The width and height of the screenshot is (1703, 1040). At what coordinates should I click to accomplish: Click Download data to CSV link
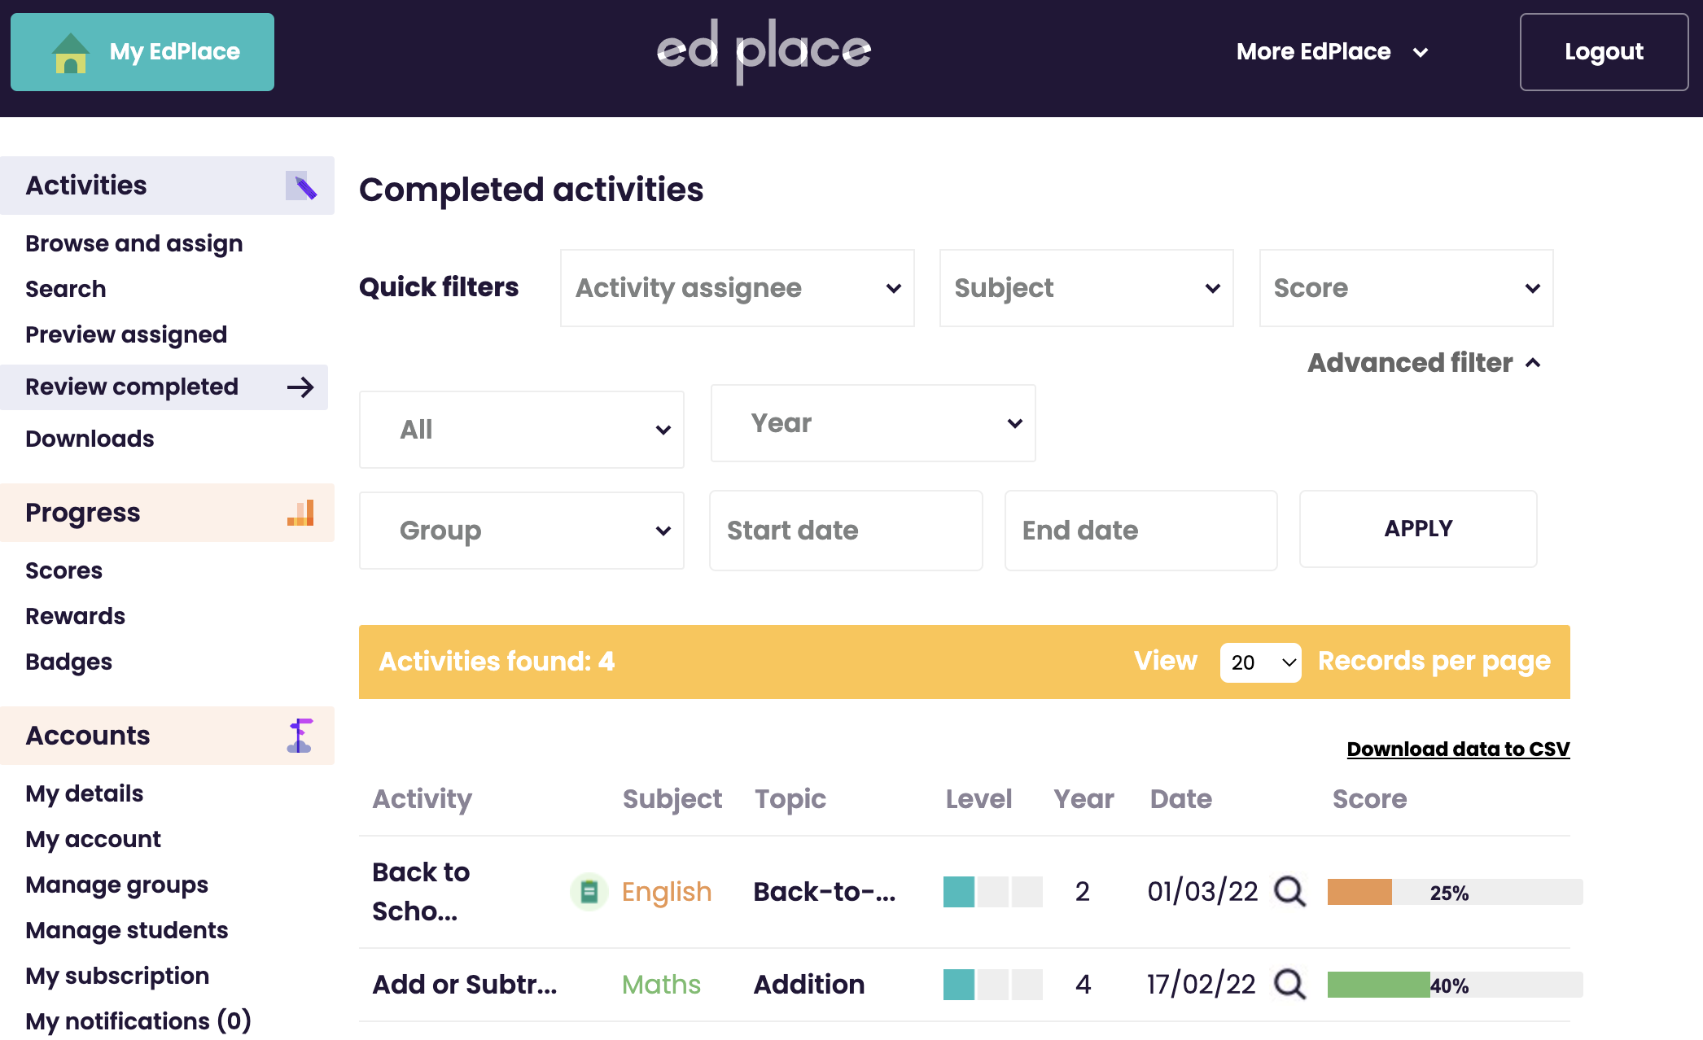(1458, 749)
